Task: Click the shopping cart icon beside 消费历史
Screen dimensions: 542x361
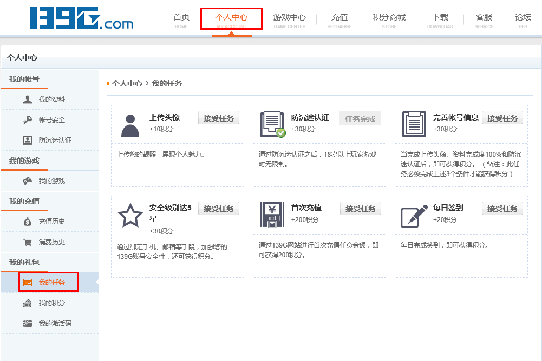Action: tap(28, 242)
